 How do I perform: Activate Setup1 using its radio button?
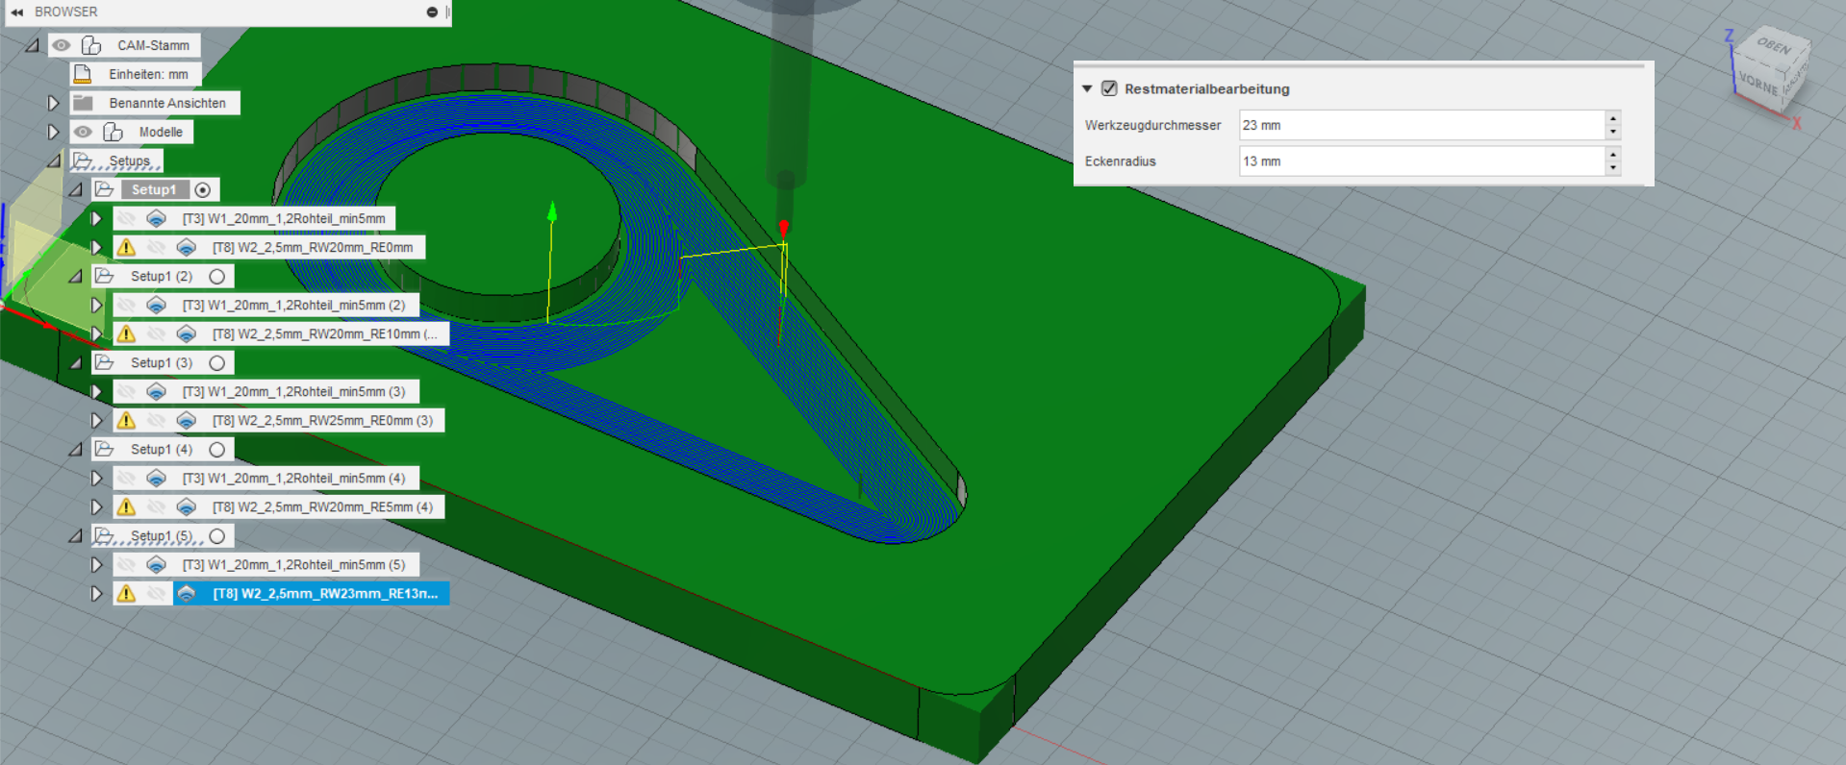point(203,189)
